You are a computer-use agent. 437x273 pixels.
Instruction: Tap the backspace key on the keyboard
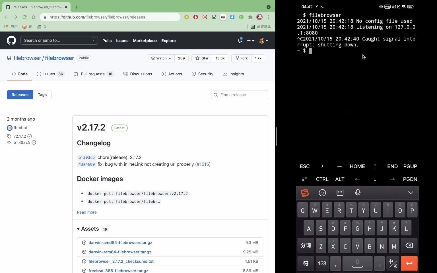click(409, 246)
